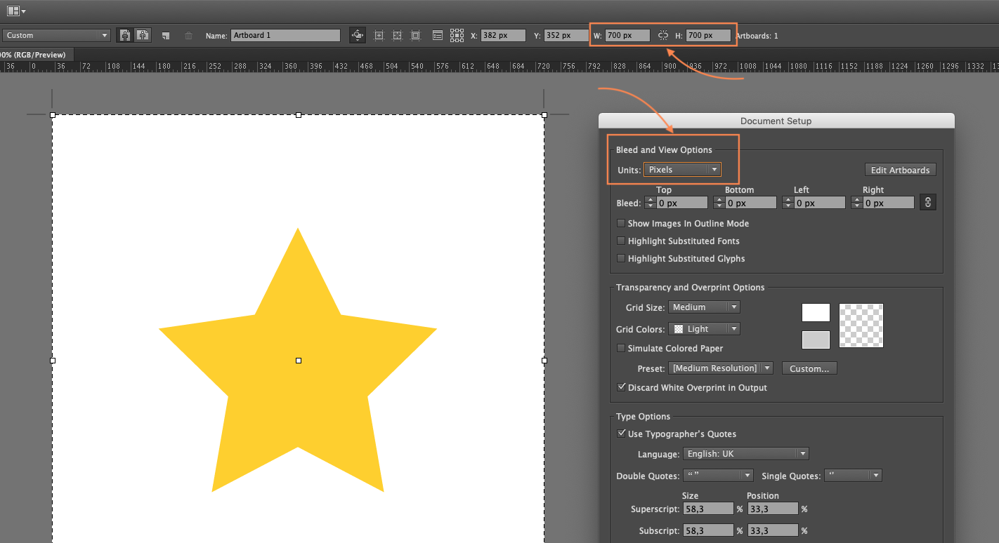Open the Units dropdown showing Pixels
The image size is (999, 543).
point(682,169)
